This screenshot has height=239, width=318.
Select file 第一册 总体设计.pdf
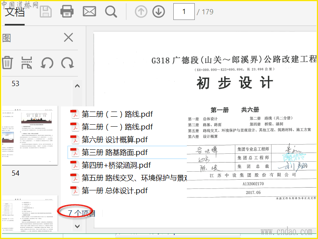coord(109,191)
